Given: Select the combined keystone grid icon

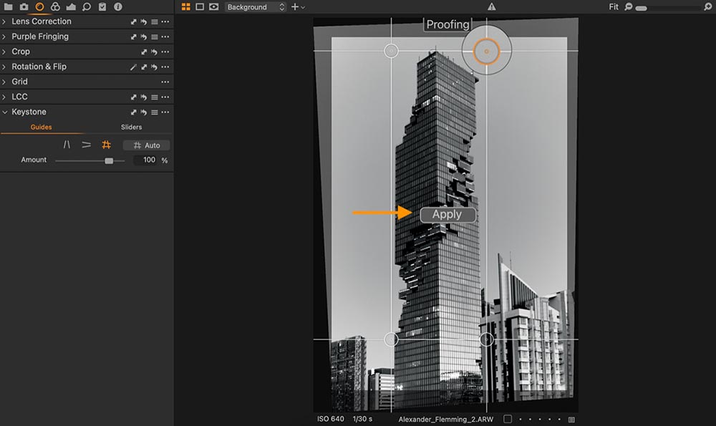Looking at the screenshot, I should (107, 145).
